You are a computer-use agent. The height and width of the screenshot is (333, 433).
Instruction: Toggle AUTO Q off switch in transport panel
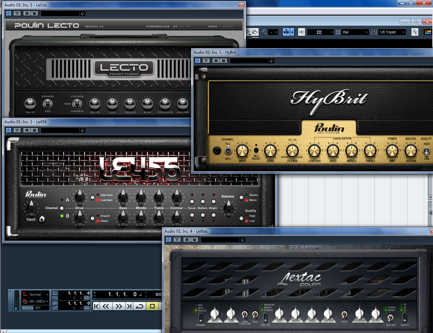pyautogui.click(x=28, y=308)
